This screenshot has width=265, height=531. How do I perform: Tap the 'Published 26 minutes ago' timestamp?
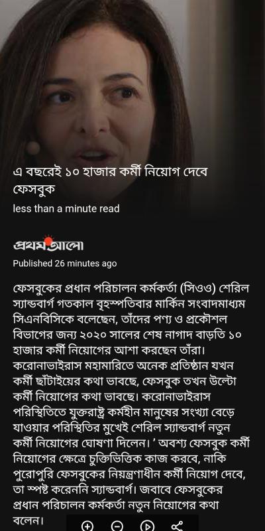coord(65,264)
